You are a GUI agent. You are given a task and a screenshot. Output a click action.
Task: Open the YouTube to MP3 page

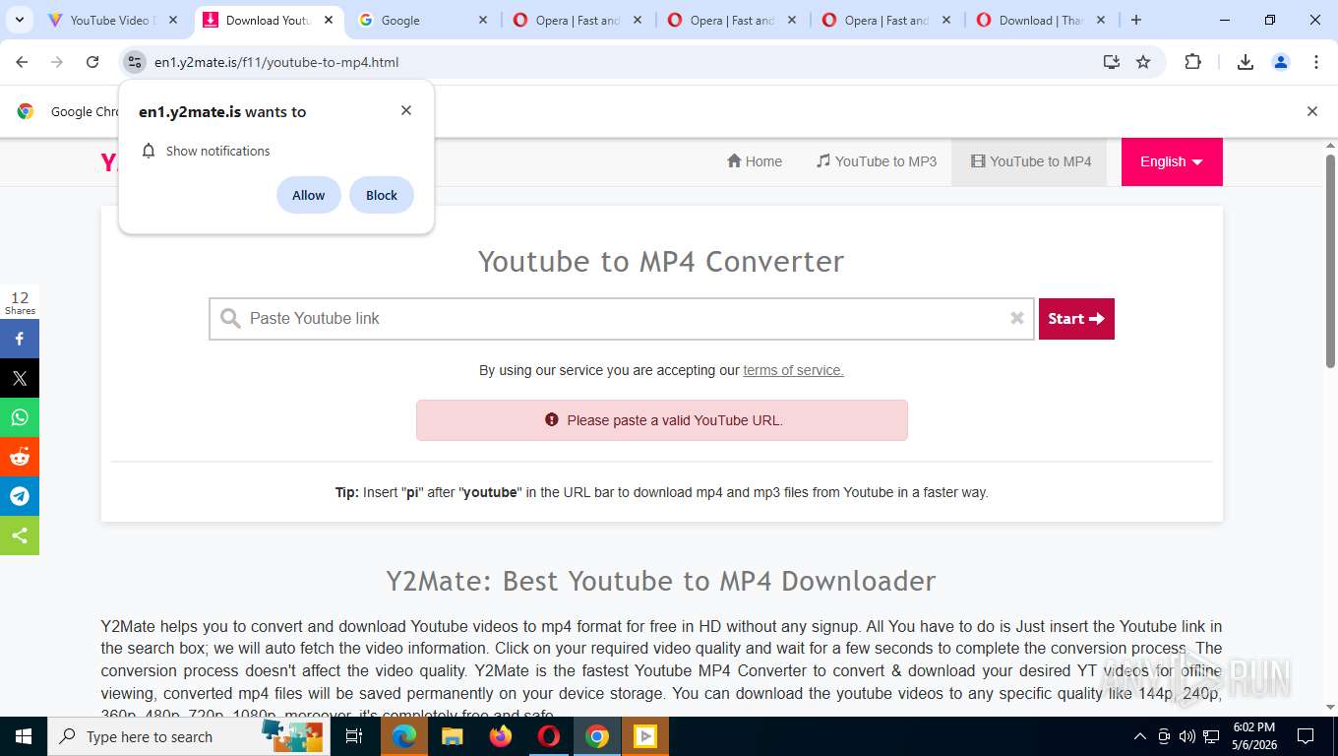point(877,161)
